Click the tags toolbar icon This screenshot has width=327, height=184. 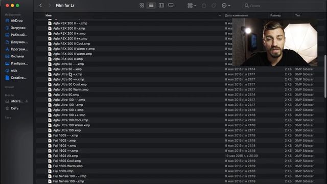pyautogui.click(x=214, y=6)
